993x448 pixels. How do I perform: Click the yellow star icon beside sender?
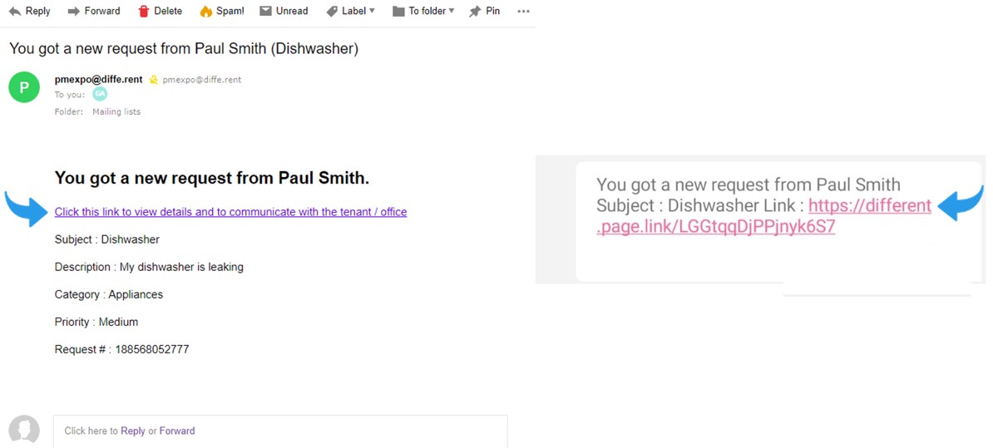[x=153, y=80]
